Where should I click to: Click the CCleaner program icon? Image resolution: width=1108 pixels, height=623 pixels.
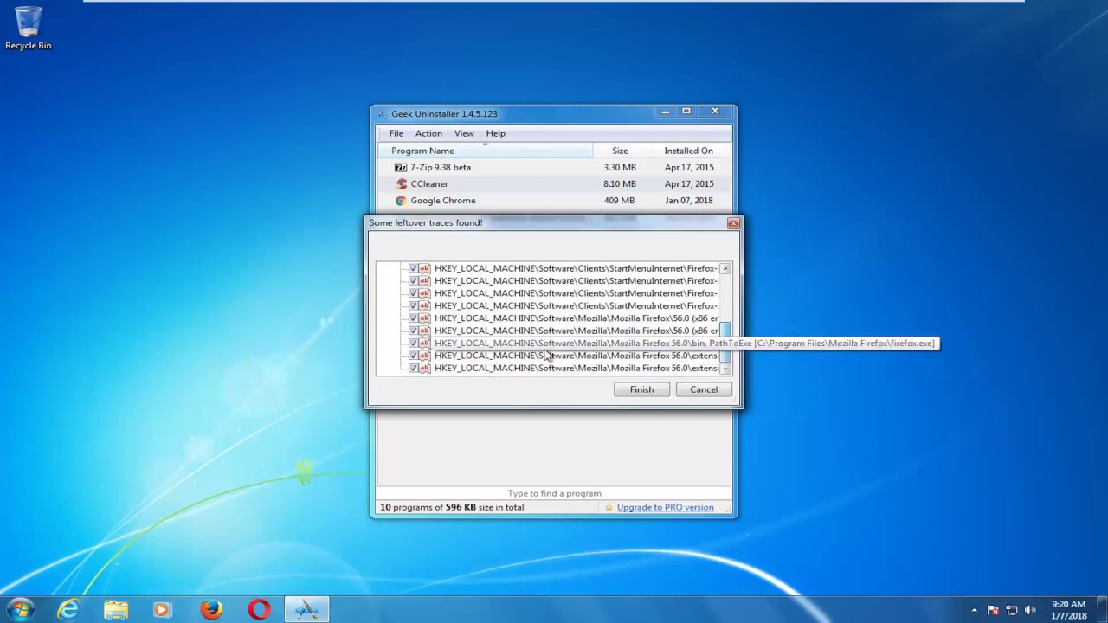coord(400,183)
